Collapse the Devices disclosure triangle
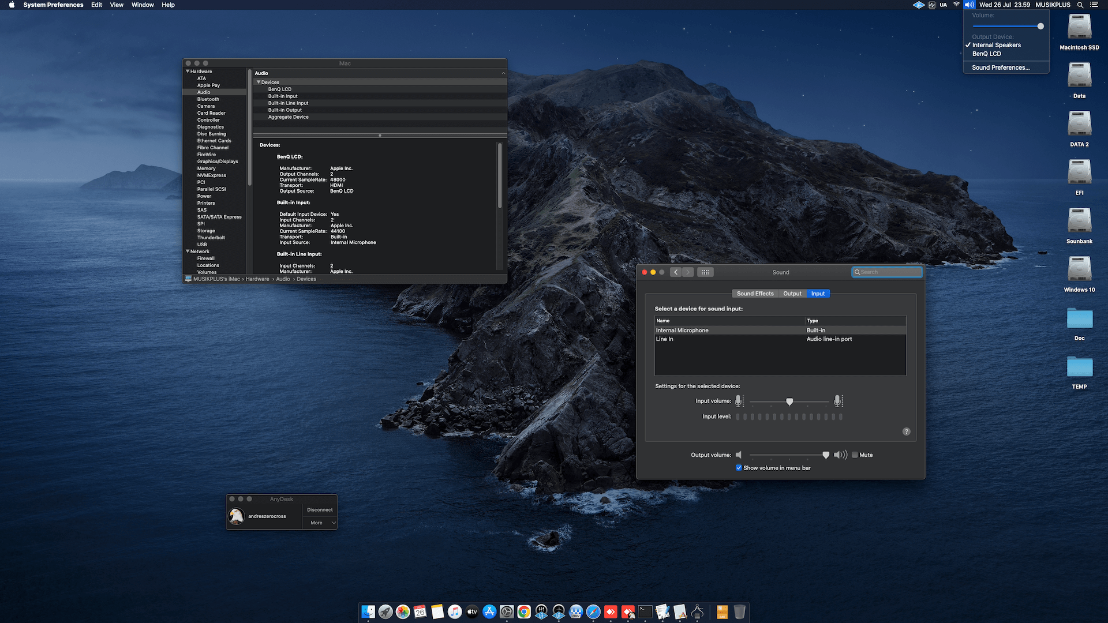Image resolution: width=1108 pixels, height=623 pixels. point(259,82)
